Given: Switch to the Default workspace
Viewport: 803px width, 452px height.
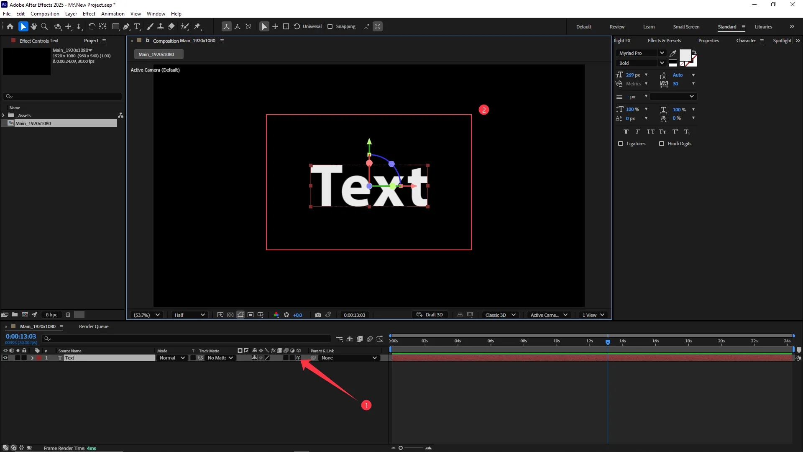Looking at the screenshot, I should click(x=583, y=27).
